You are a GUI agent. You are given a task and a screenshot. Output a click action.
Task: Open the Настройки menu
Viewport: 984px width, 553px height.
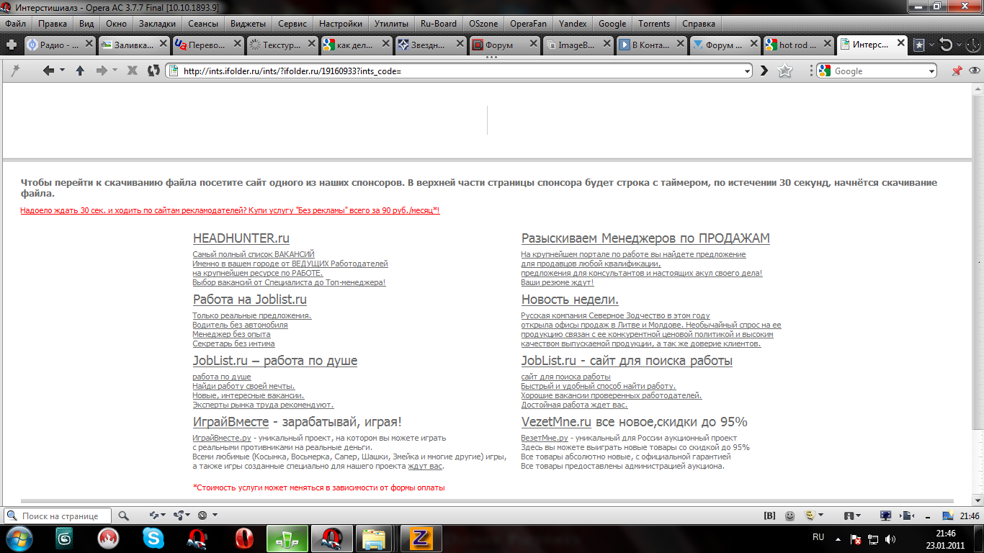[340, 23]
